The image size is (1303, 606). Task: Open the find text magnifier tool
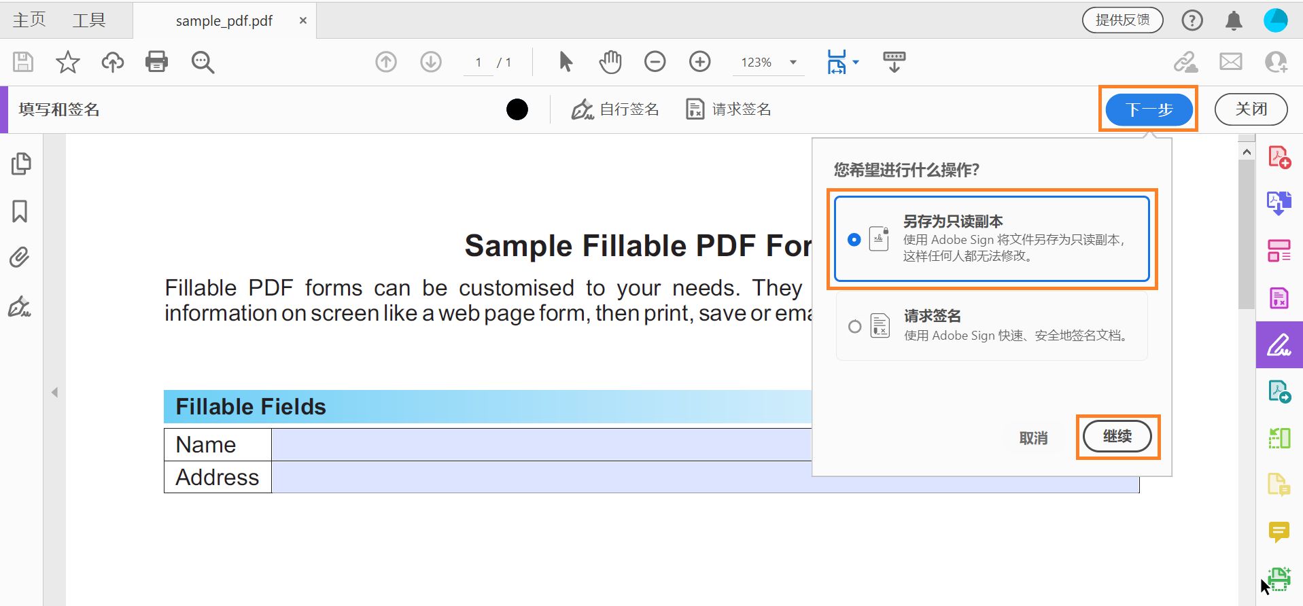203,62
